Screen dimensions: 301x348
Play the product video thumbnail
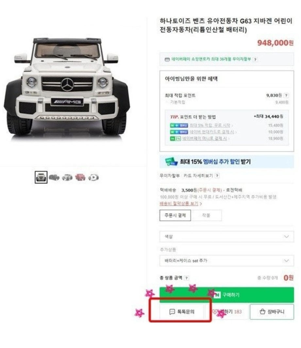coord(93,177)
